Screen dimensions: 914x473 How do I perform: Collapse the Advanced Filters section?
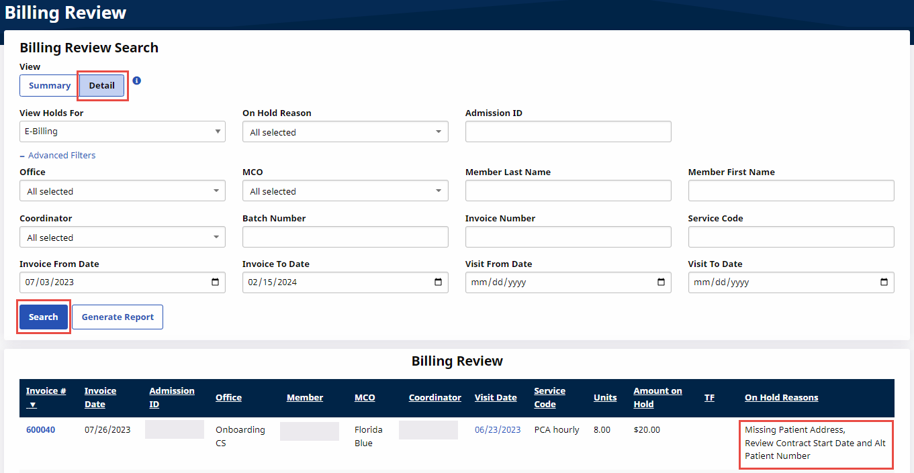(x=58, y=156)
